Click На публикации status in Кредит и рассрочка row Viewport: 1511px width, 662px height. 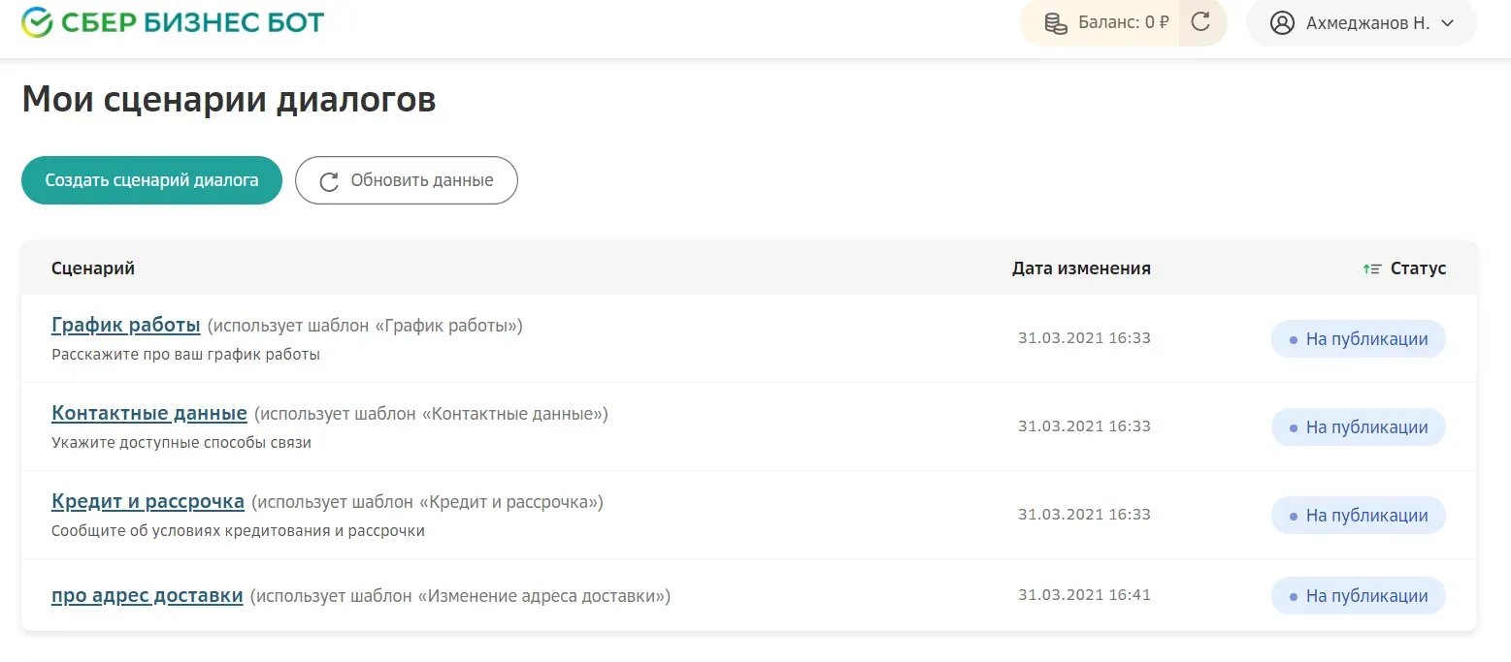1359,516
